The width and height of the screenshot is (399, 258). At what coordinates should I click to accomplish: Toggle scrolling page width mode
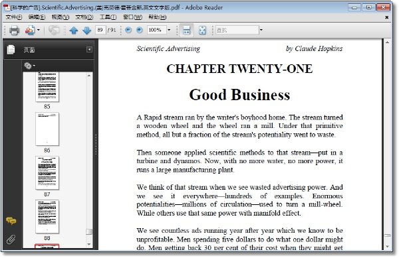tap(186, 31)
